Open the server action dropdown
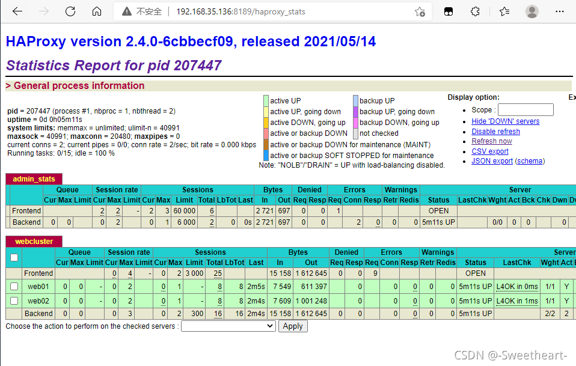The width and height of the screenshot is (576, 366). (x=228, y=326)
